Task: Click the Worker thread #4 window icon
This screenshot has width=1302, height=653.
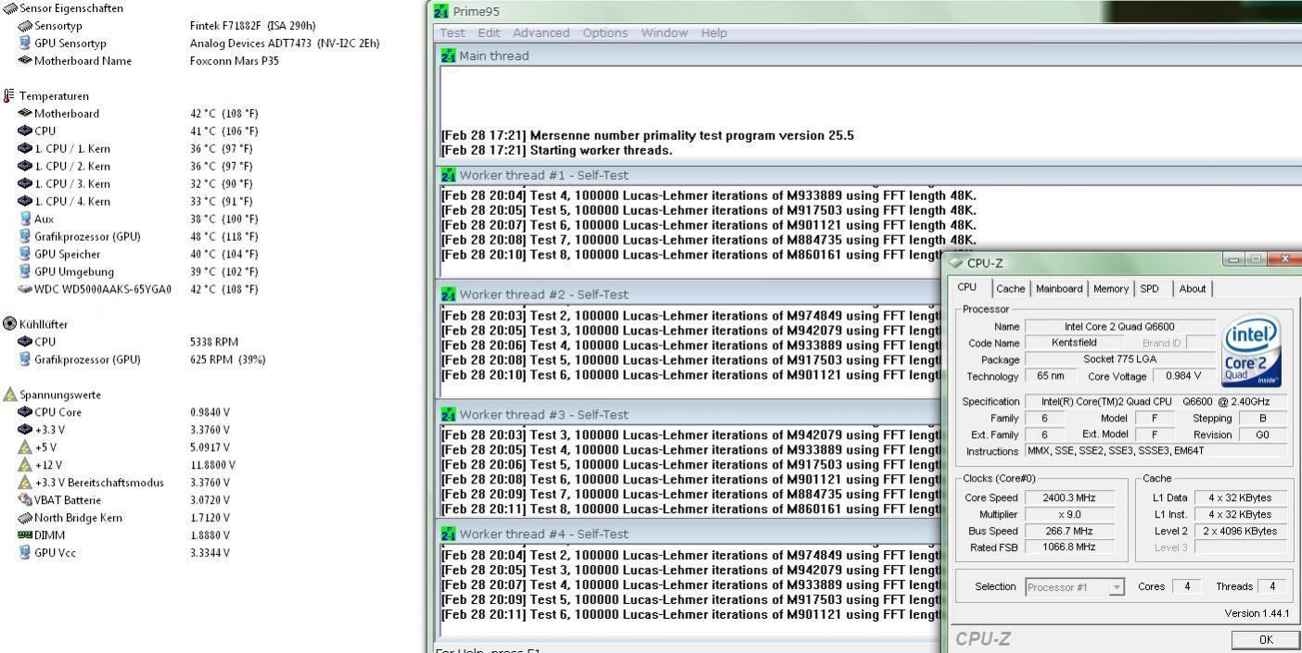Action: (449, 534)
